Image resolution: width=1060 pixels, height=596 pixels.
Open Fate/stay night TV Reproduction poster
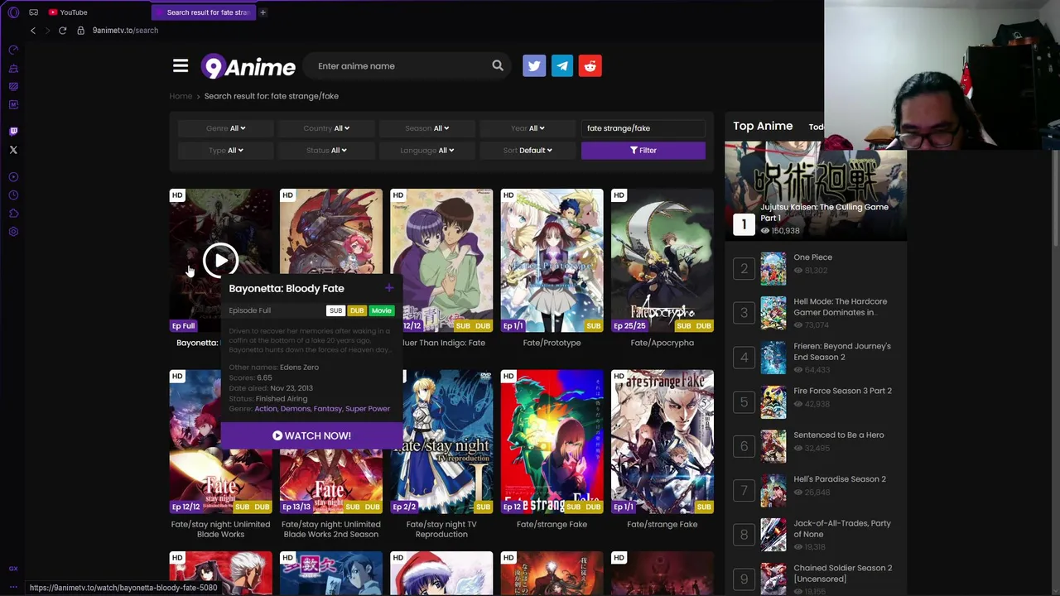[x=441, y=442]
